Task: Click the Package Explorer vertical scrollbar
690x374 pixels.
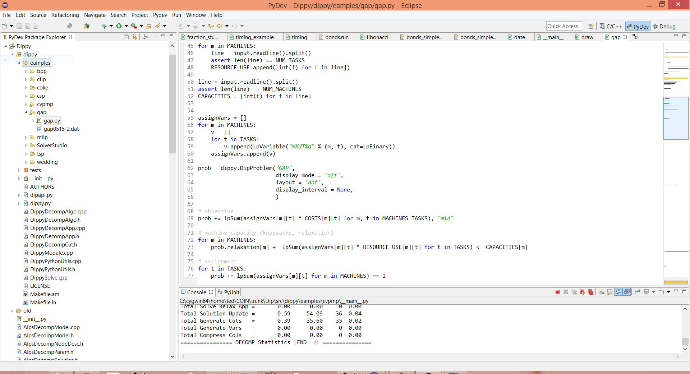Action: [172, 104]
